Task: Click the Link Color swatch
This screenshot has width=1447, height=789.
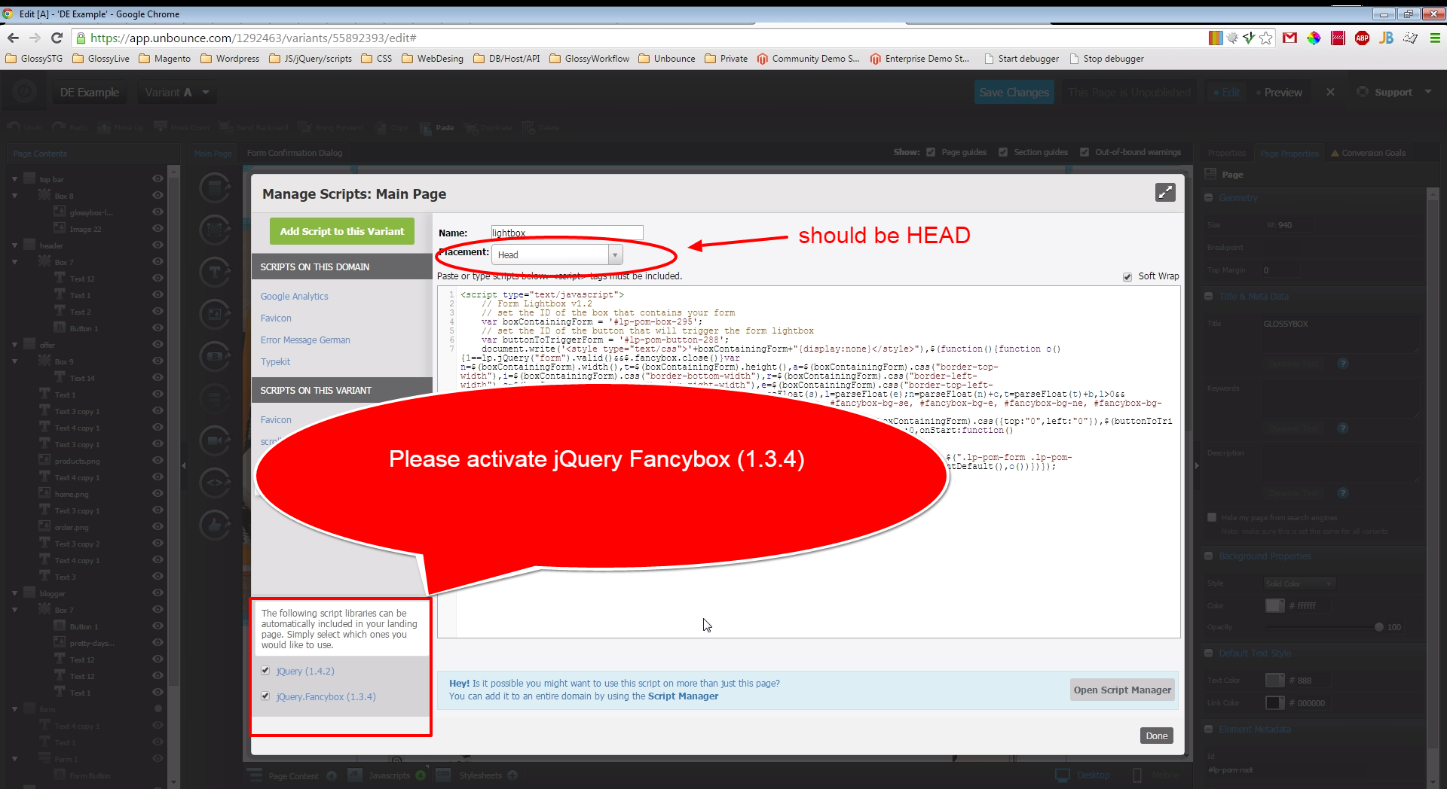Action: click(1274, 702)
